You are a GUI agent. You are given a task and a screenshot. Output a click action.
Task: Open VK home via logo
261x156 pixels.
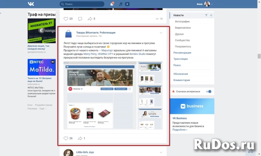pyautogui.click(x=31, y=4)
